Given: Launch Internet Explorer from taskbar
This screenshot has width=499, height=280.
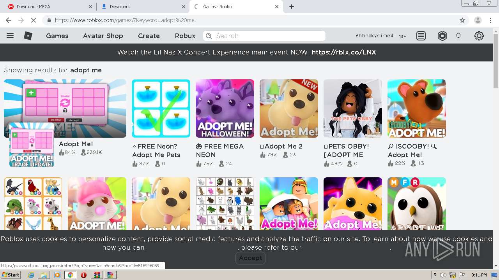Looking at the screenshot, I should 31,275.
